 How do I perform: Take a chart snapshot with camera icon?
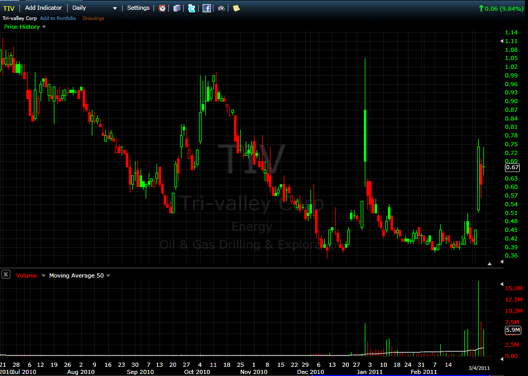[x=222, y=8]
